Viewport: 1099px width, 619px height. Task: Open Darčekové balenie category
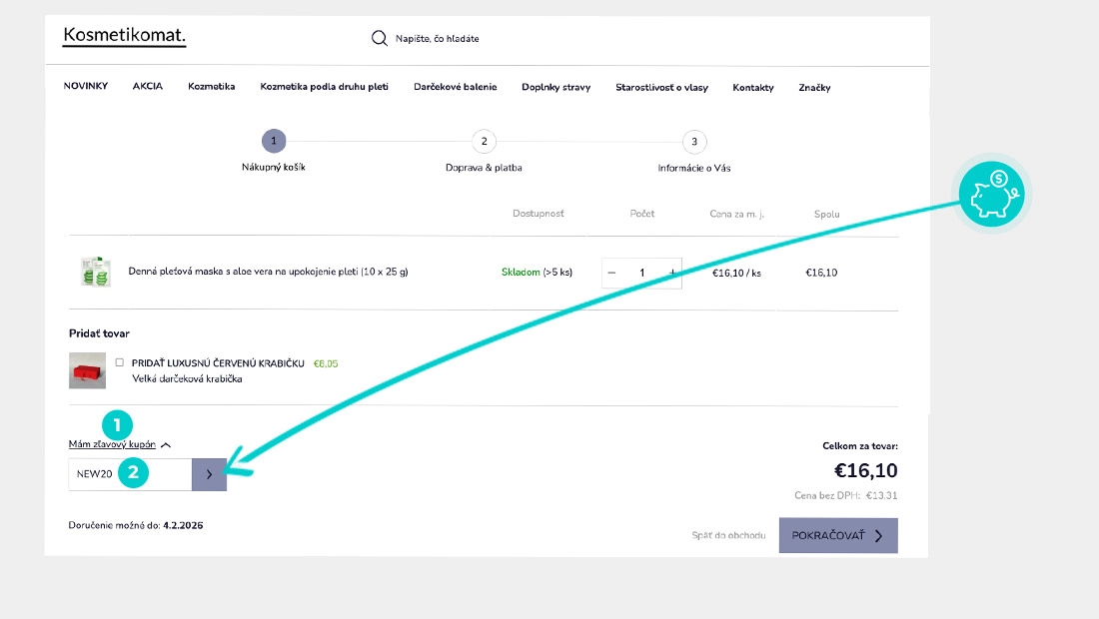click(x=455, y=87)
